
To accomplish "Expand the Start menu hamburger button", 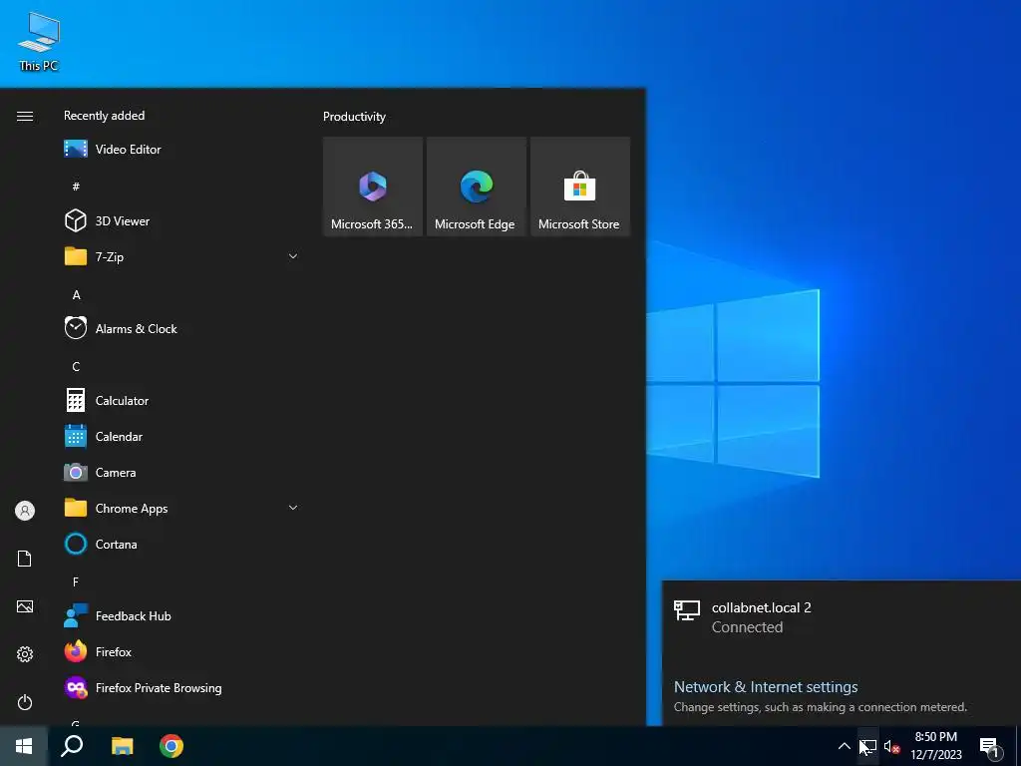I will 25,116.
